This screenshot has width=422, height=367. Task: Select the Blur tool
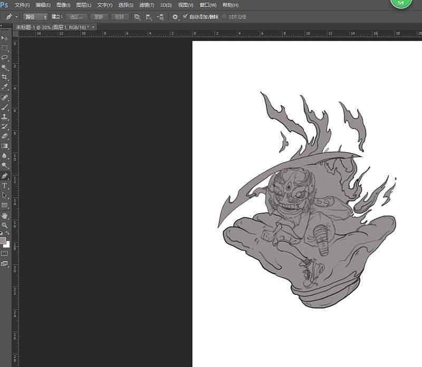click(x=4, y=155)
